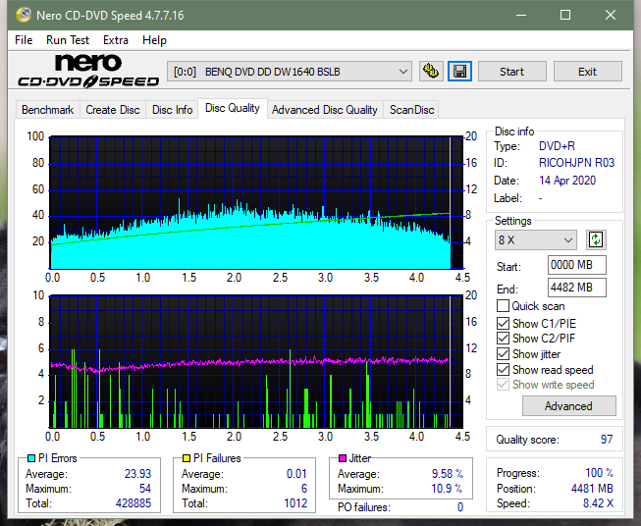Switch to the ScanDisc tab
Viewport: 641px width, 526px height.
click(411, 110)
